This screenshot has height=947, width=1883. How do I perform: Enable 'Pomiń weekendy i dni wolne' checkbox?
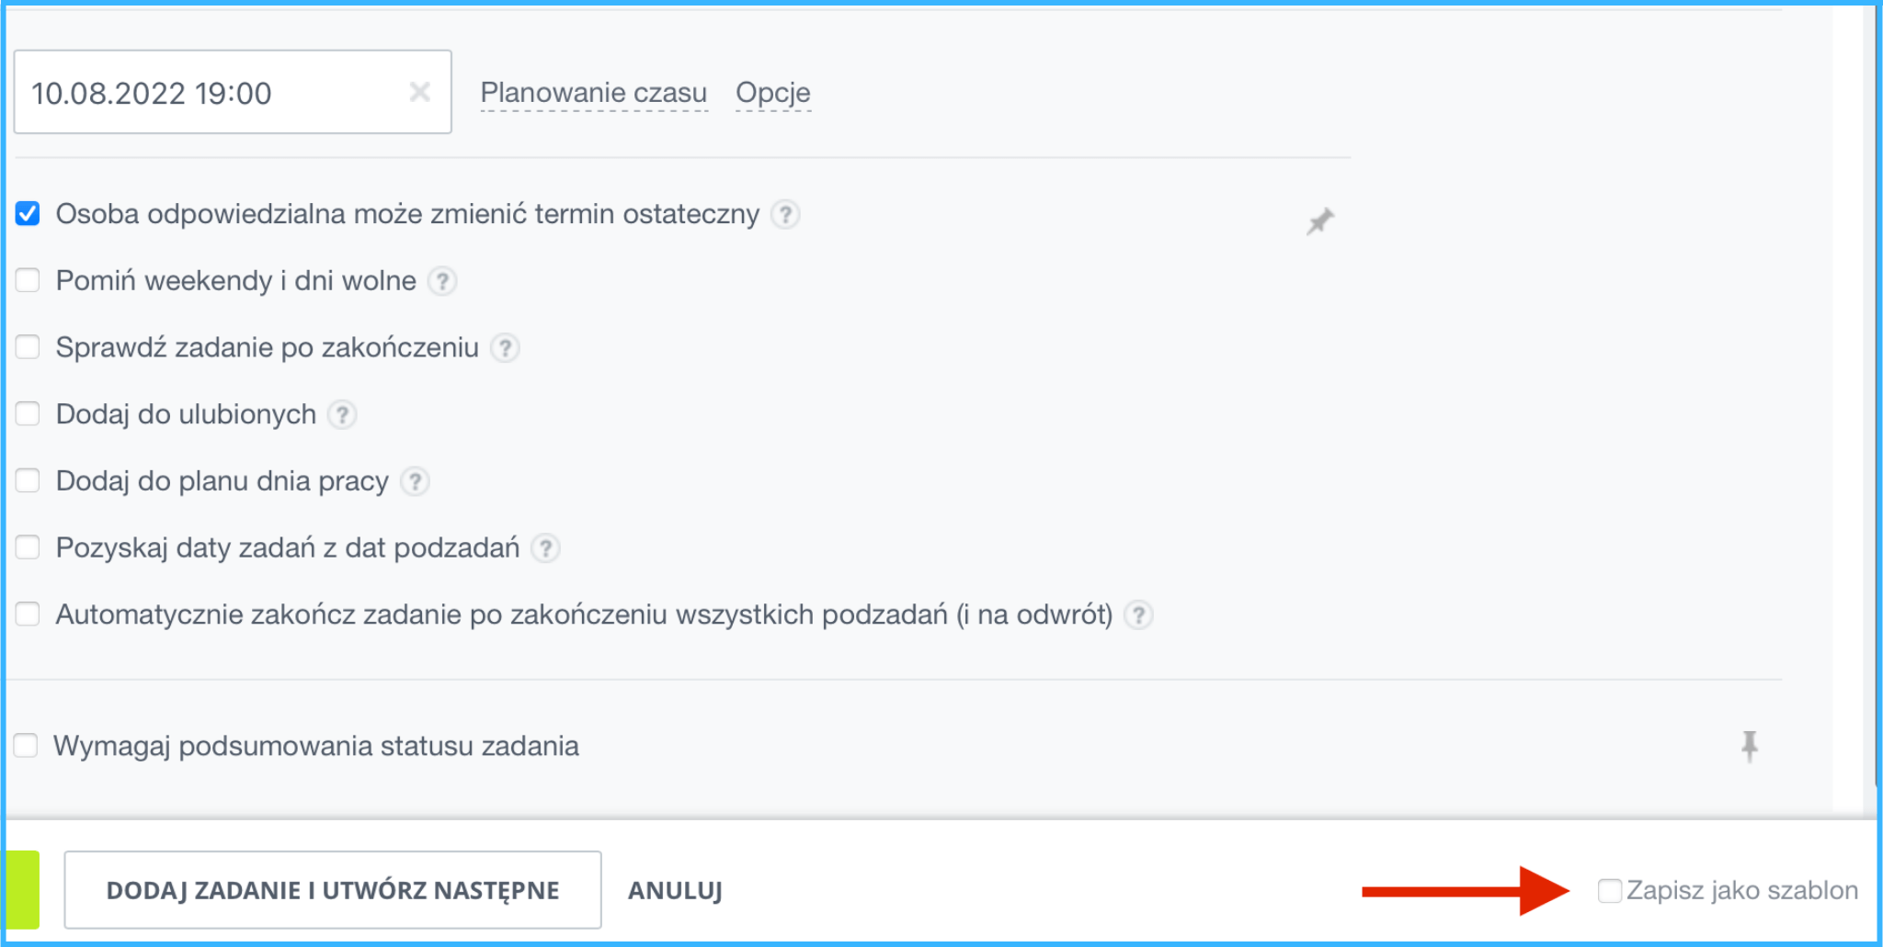(28, 280)
